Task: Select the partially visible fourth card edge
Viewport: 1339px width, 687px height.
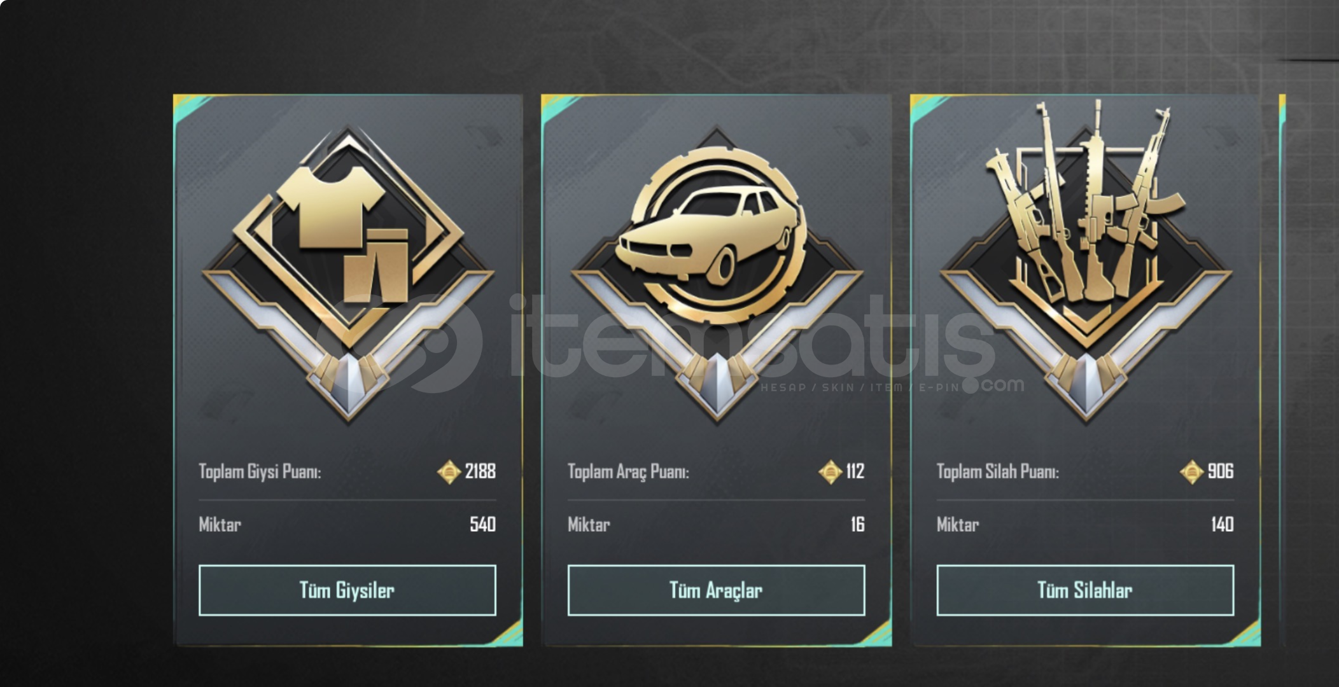Action: [x=1282, y=370]
